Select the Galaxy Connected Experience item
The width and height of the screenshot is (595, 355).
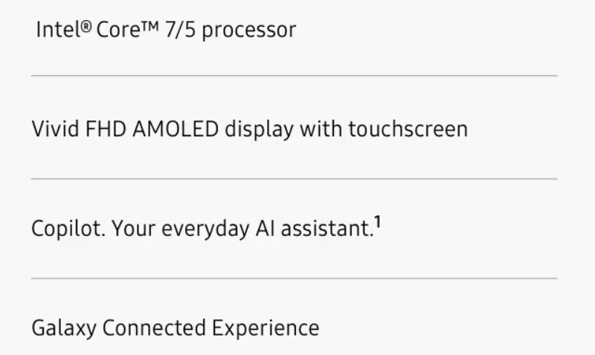pyautogui.click(x=176, y=328)
